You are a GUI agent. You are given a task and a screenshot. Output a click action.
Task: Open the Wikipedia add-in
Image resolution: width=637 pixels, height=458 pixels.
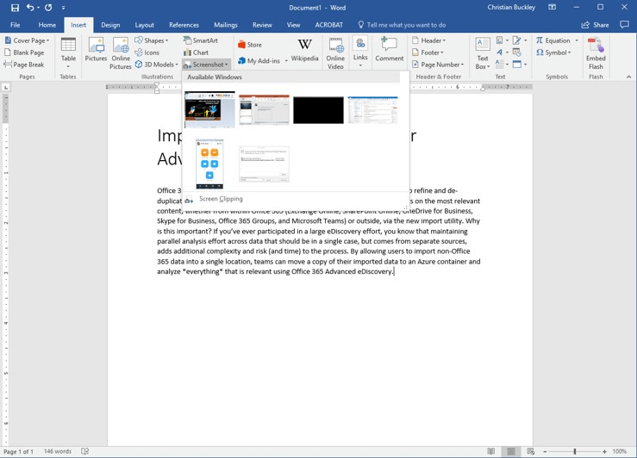click(304, 49)
